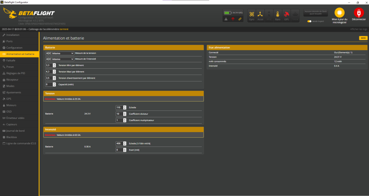Viewport: 369px width, 196px height.
Task: Click the yellow link status icon
Action: tap(240, 18)
